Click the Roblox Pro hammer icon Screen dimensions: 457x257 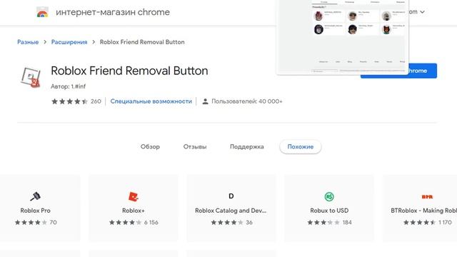[x=35, y=196]
